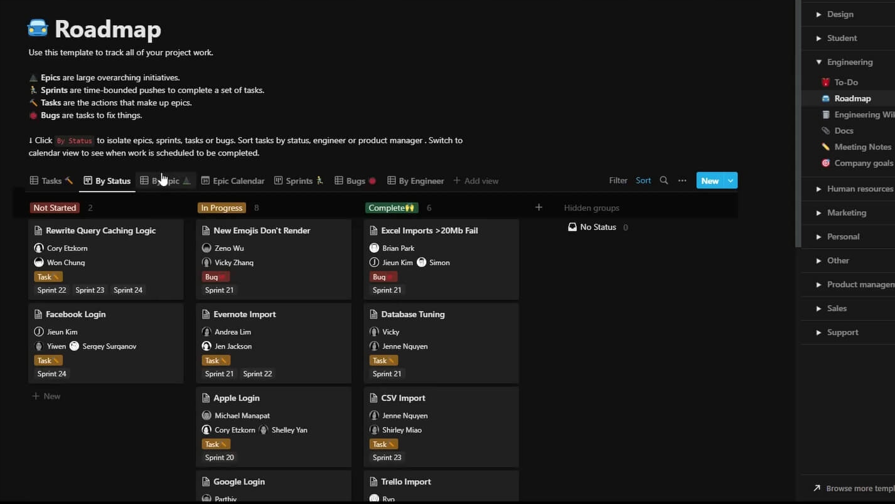Click Brian Park's avatar on Excel Imports

[374, 248]
